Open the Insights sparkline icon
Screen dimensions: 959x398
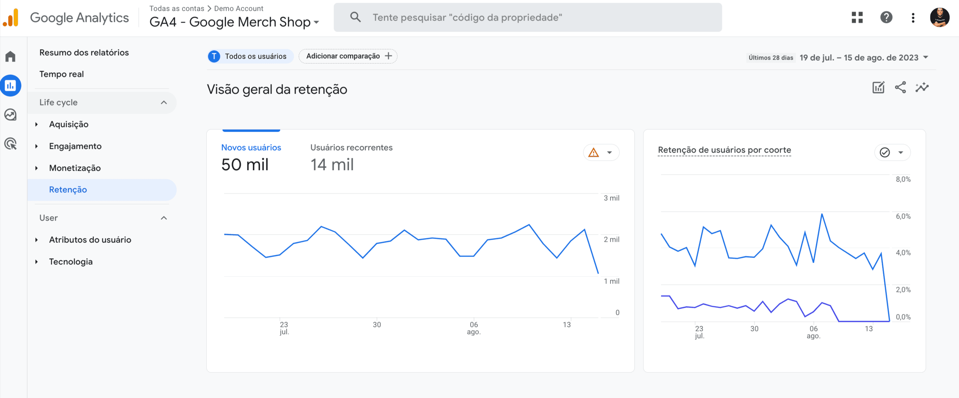tap(922, 88)
